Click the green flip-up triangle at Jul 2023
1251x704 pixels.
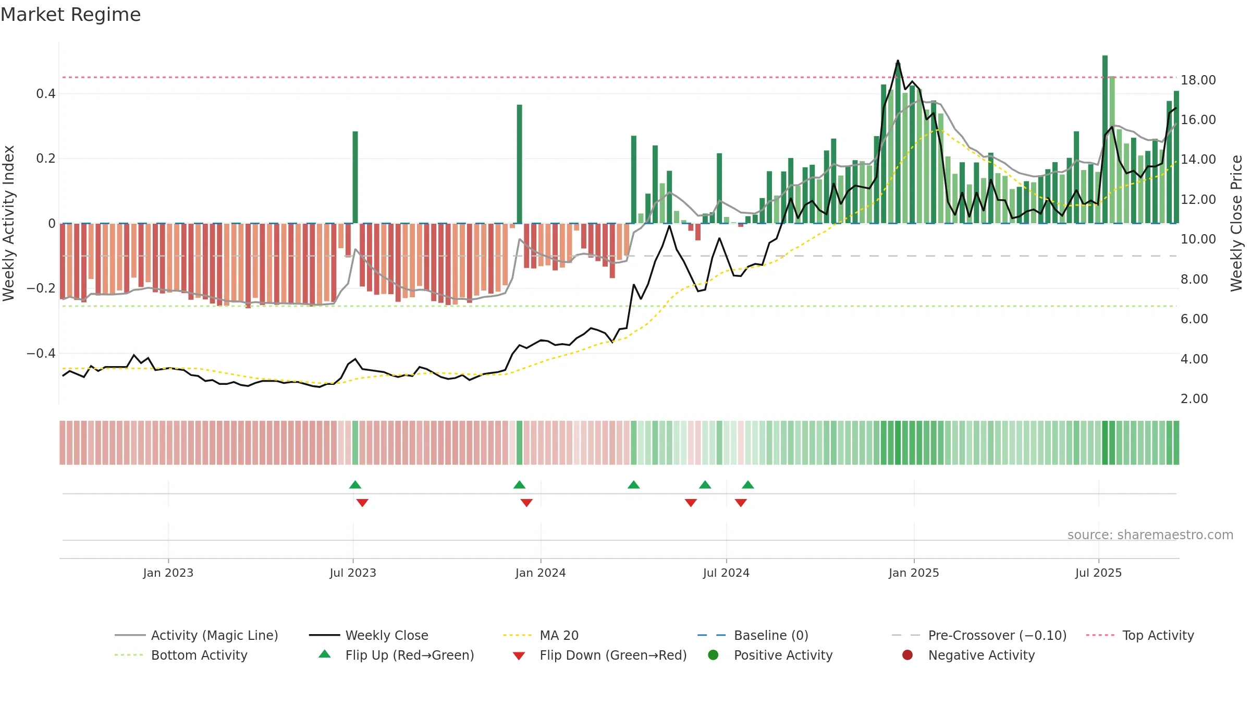coord(355,484)
